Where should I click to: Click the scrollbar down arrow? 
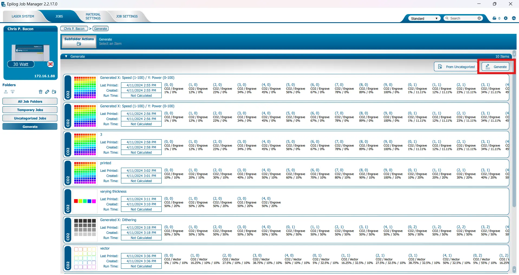[514, 270]
